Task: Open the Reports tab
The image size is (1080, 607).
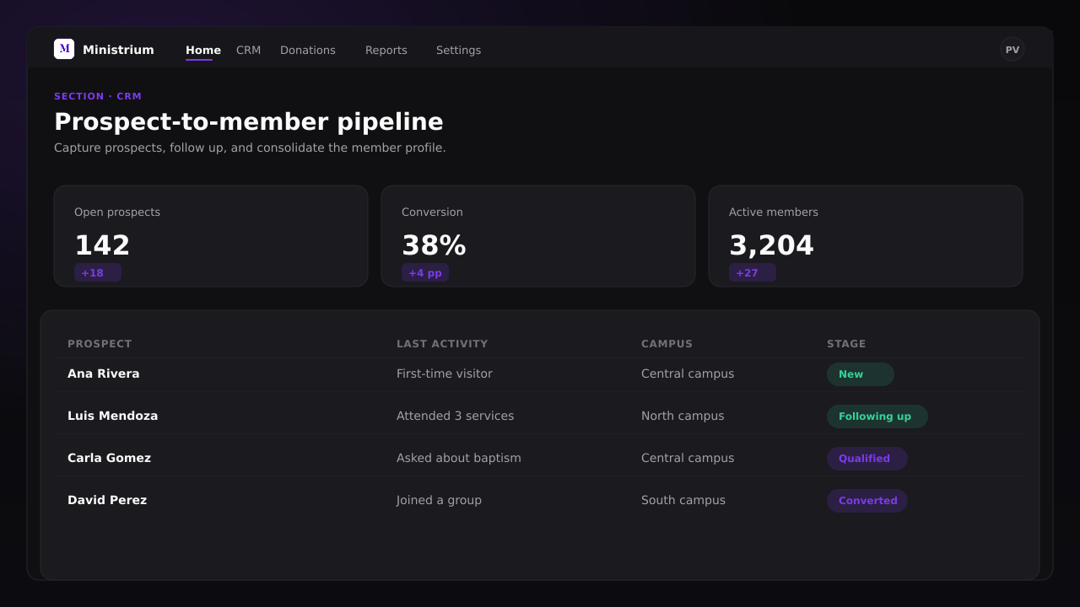Action: point(386,50)
